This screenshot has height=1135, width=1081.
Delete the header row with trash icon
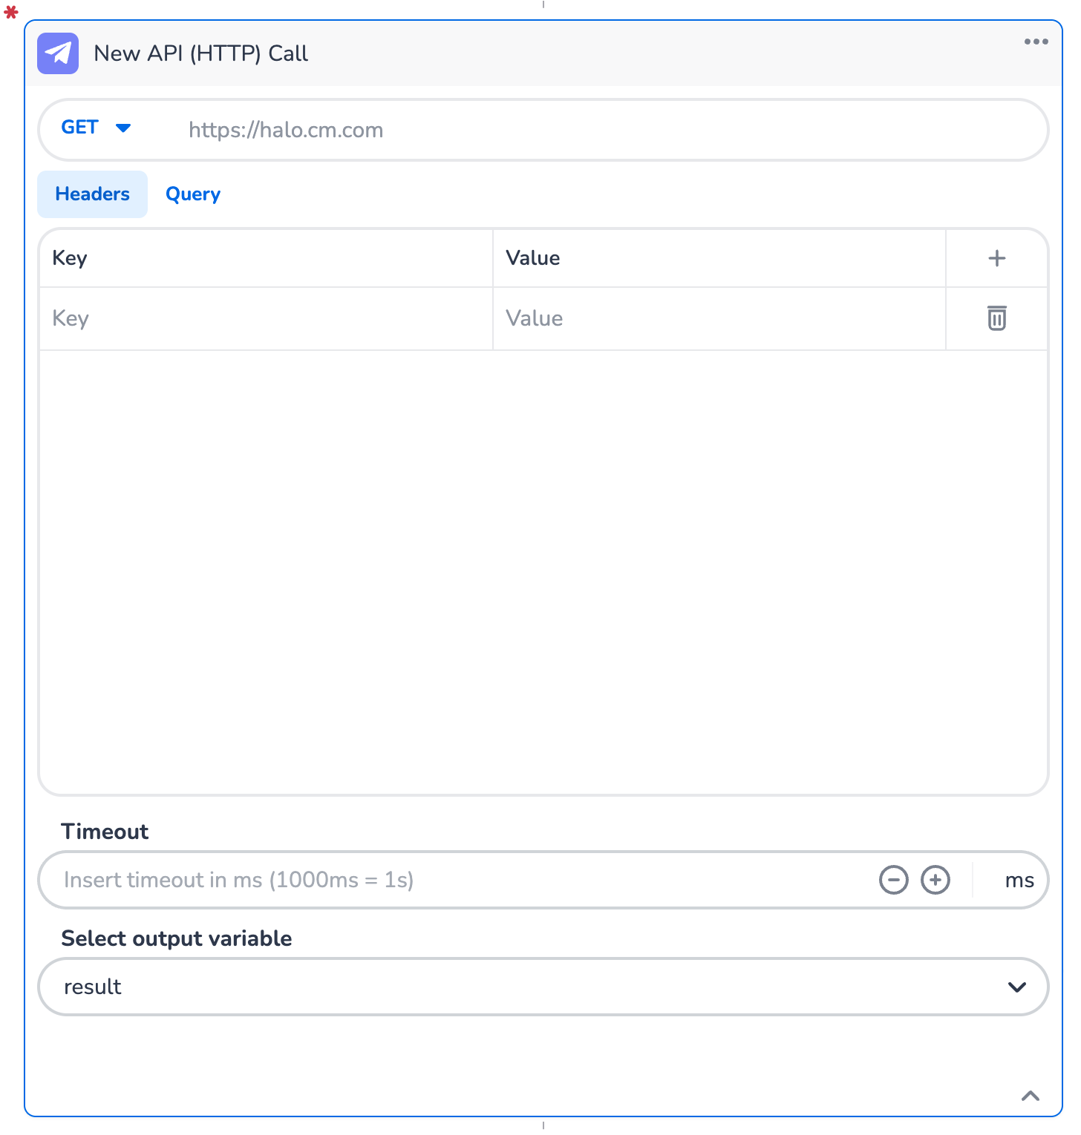click(996, 318)
